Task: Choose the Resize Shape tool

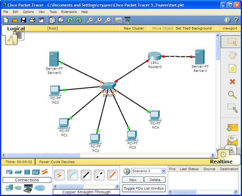Action: (x=232, y=108)
